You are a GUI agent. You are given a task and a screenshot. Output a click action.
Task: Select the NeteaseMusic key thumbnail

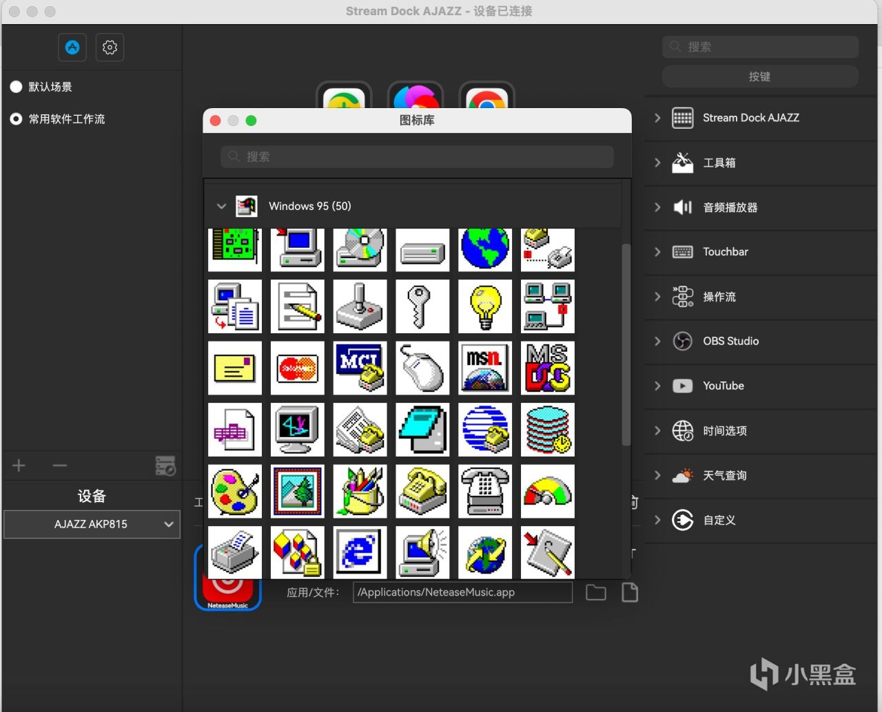[x=228, y=592]
